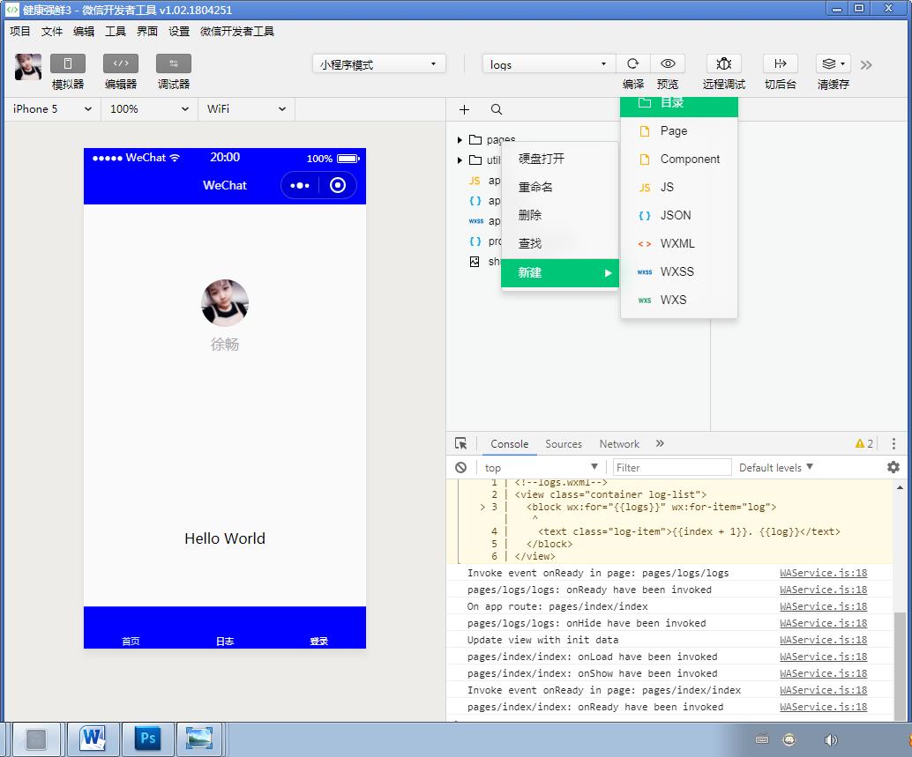Click the console Filter input field
This screenshot has width=912, height=757.
tap(672, 467)
